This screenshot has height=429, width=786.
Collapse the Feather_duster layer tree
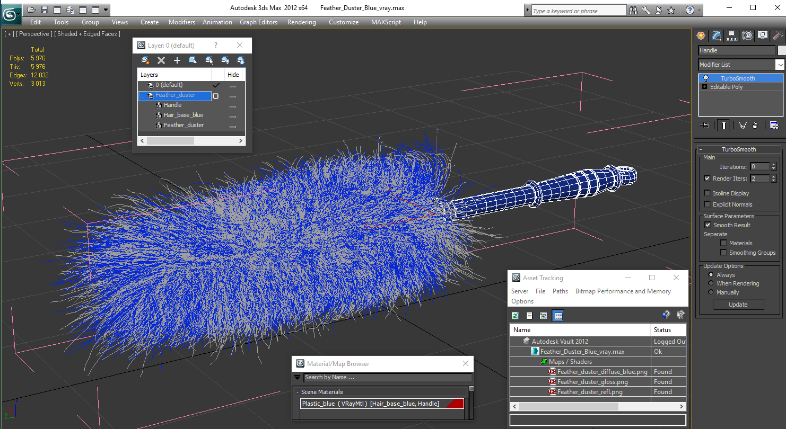click(142, 95)
